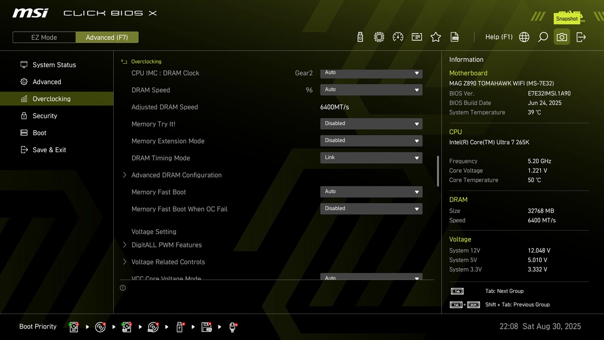Viewport: 604px width, 340px height.
Task: Click the profile card icon beside the gauge
Action: tap(417, 37)
